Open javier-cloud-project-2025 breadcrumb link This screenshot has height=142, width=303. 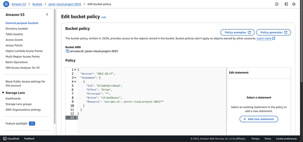(65, 4)
